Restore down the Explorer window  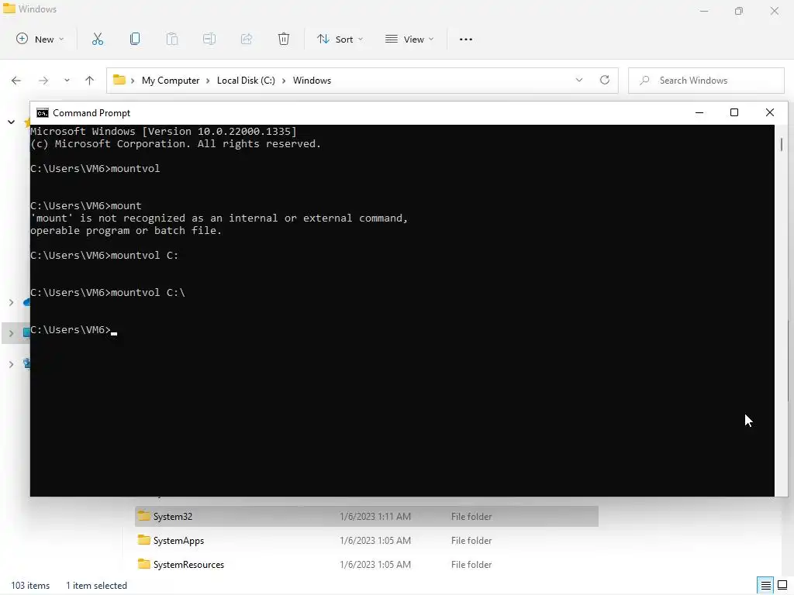739,11
